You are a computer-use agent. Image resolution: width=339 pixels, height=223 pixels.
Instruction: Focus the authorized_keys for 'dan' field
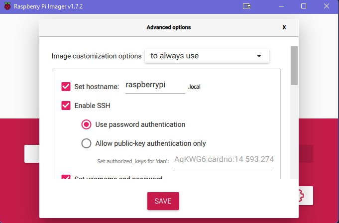pos(224,161)
